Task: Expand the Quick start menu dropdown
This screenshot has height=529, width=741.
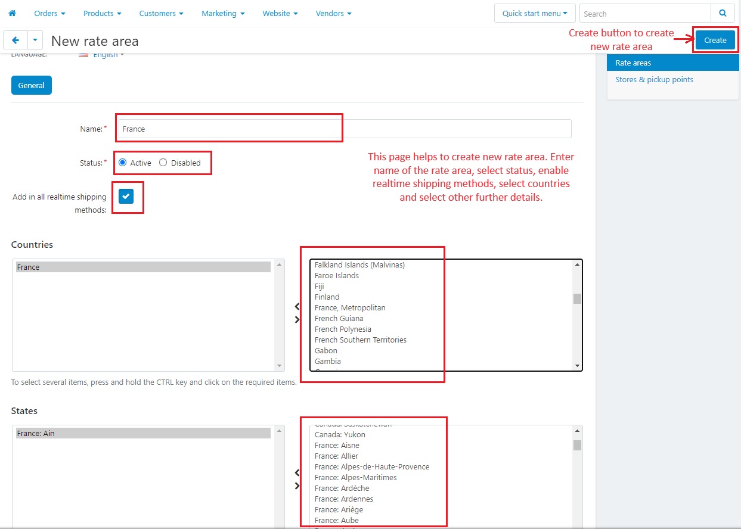Action: (535, 13)
